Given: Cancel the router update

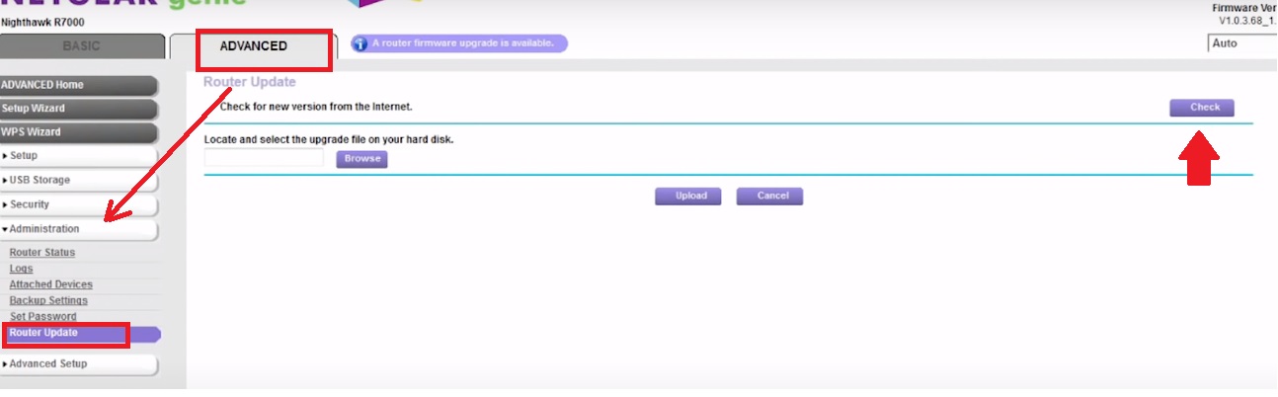Looking at the screenshot, I should (770, 197).
